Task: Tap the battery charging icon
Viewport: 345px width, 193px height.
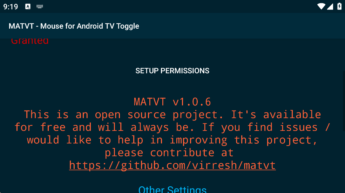Action: click(339, 6)
